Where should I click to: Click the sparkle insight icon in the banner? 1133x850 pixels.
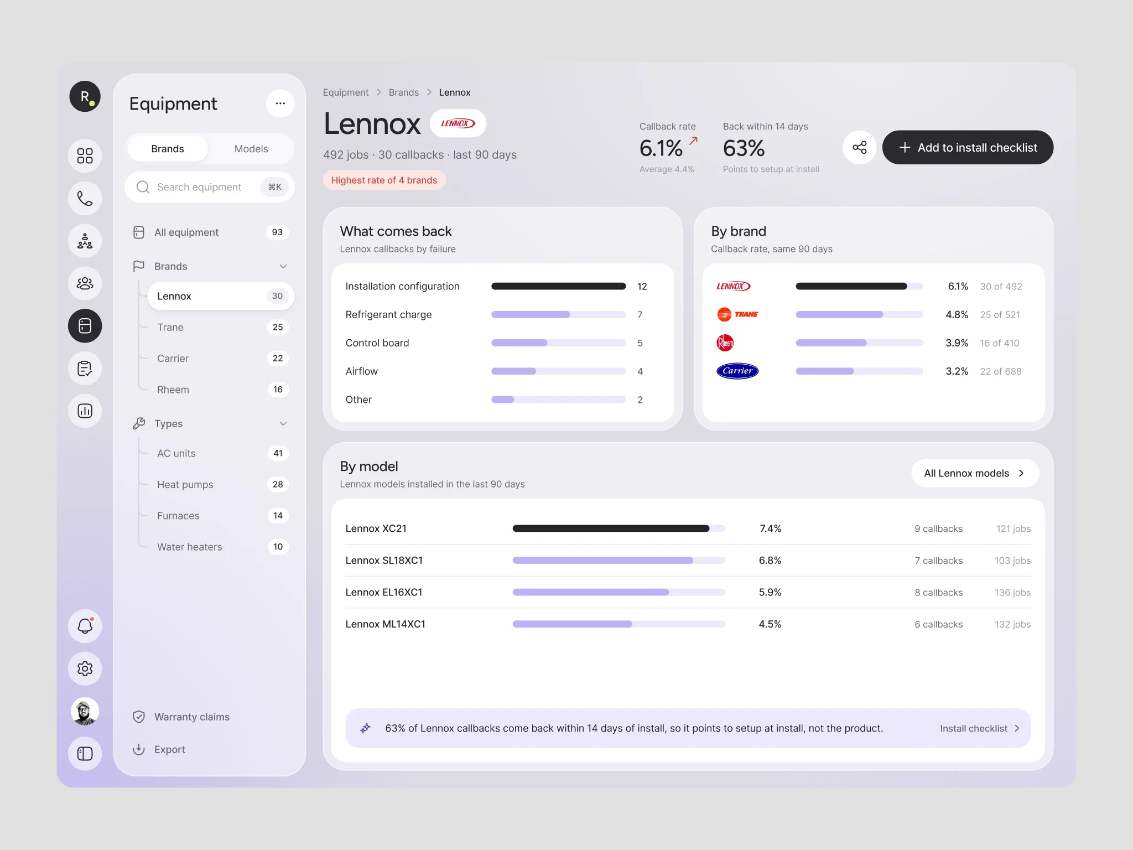pos(365,728)
